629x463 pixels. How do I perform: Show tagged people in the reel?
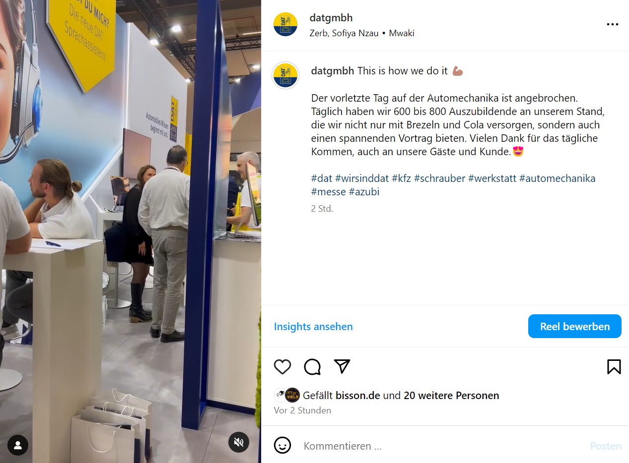tap(18, 445)
